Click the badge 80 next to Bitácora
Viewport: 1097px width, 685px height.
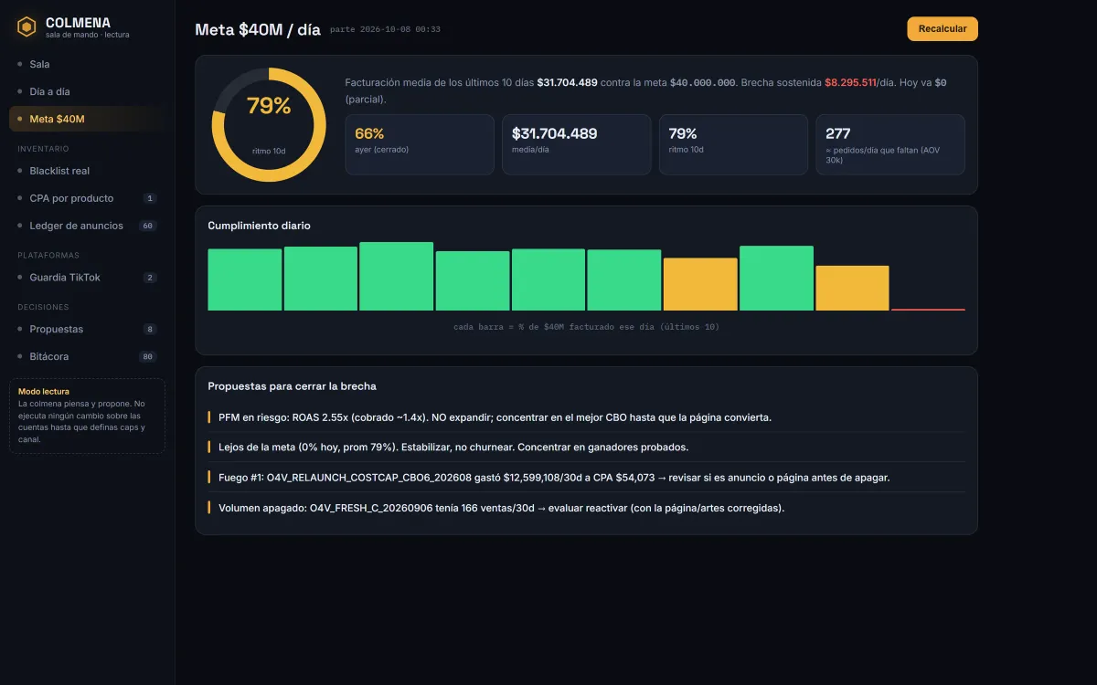[x=148, y=356]
